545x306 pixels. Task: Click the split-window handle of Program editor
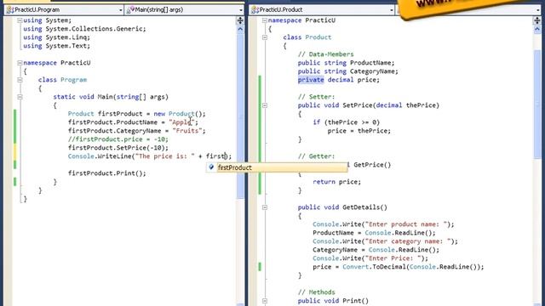[x=240, y=20]
